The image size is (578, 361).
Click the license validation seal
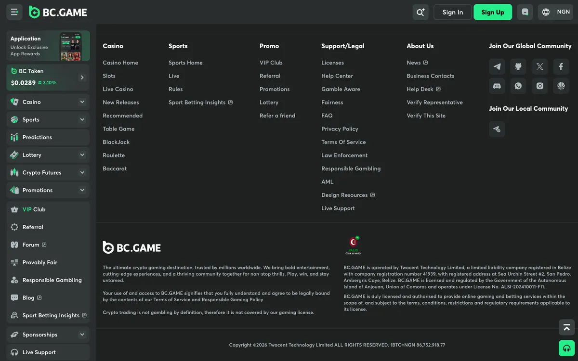(x=354, y=245)
